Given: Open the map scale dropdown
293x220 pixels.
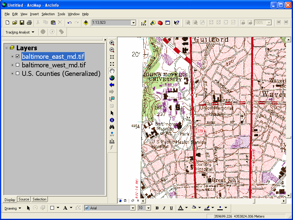Looking at the screenshot, I should coord(133,23).
